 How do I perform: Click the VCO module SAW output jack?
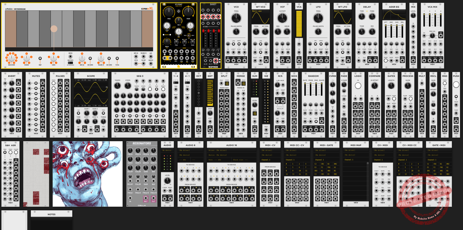pos(239,60)
